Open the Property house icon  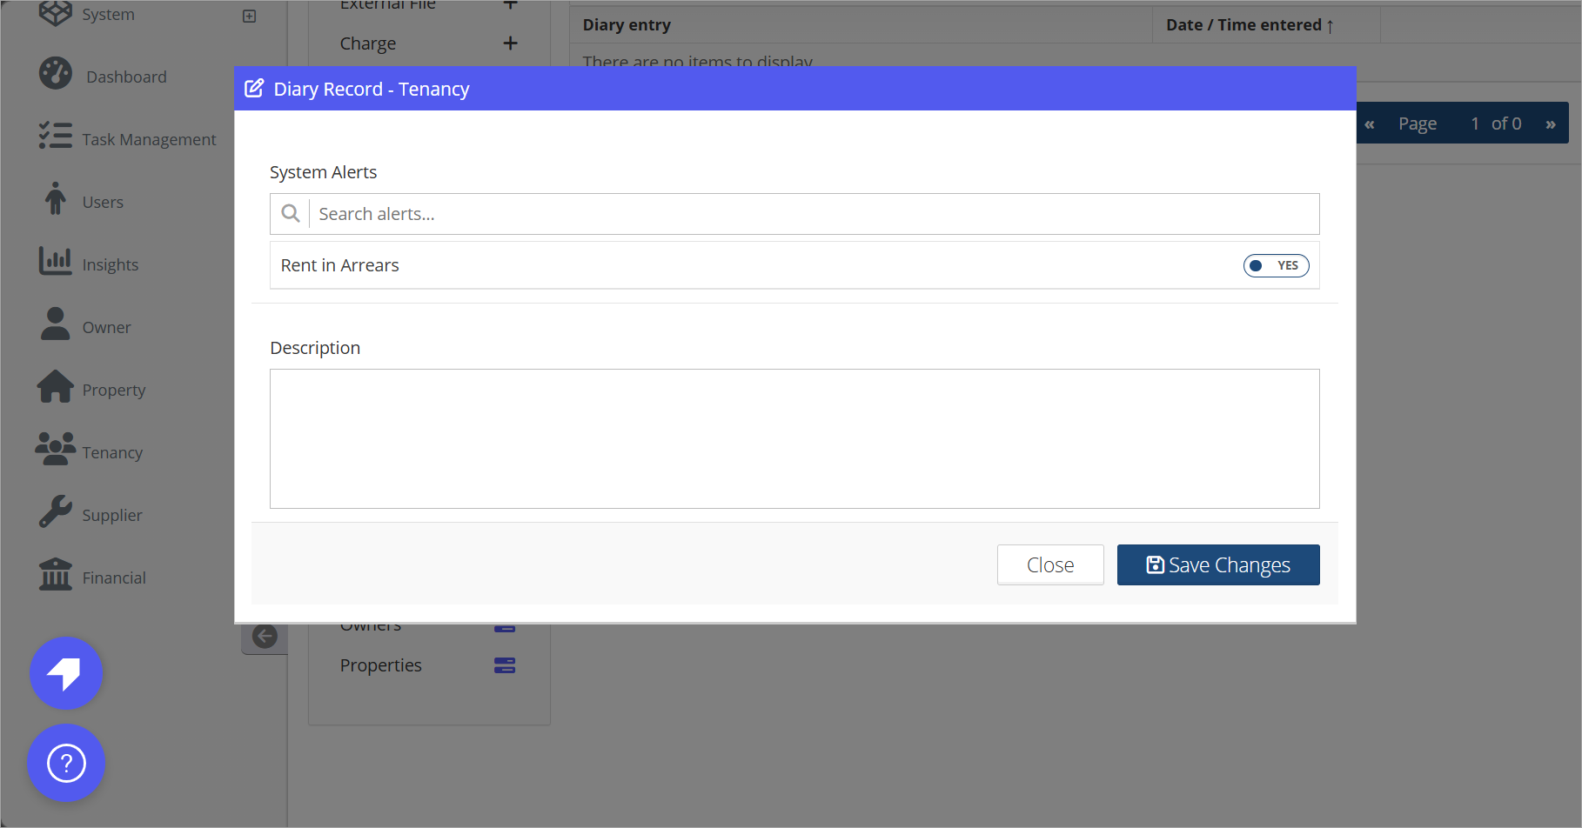click(x=56, y=386)
